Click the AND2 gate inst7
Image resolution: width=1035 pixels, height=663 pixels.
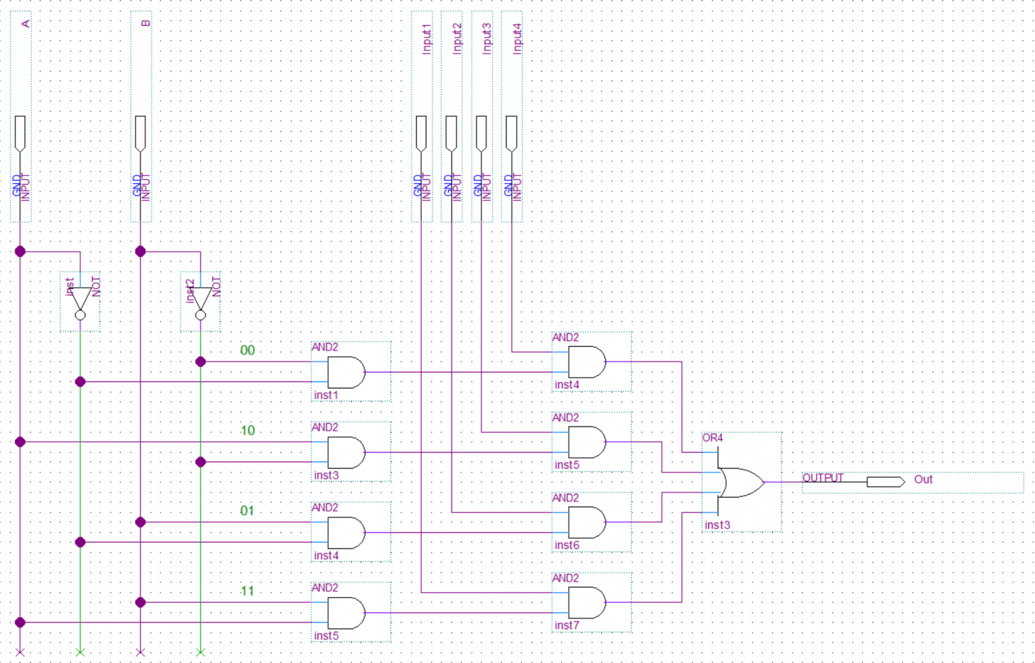pos(586,602)
